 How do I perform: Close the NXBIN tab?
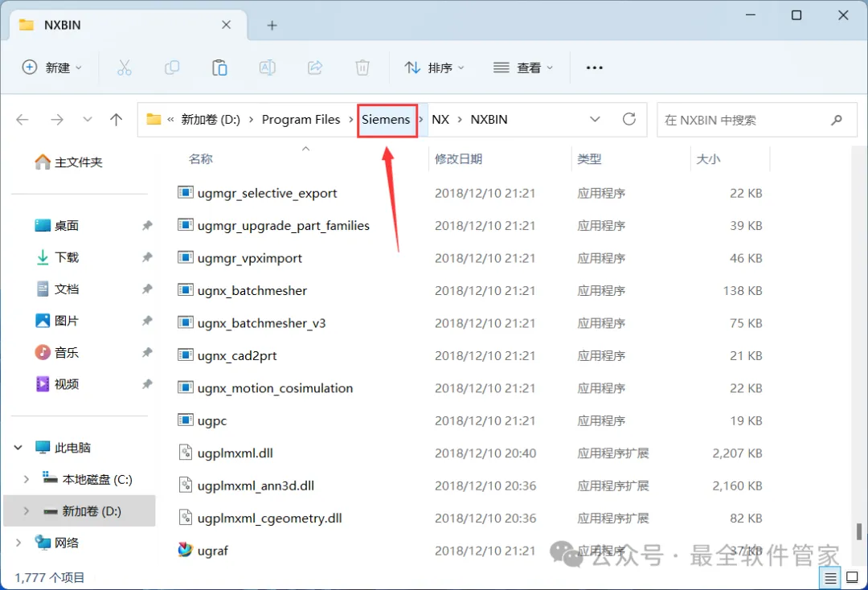point(226,25)
